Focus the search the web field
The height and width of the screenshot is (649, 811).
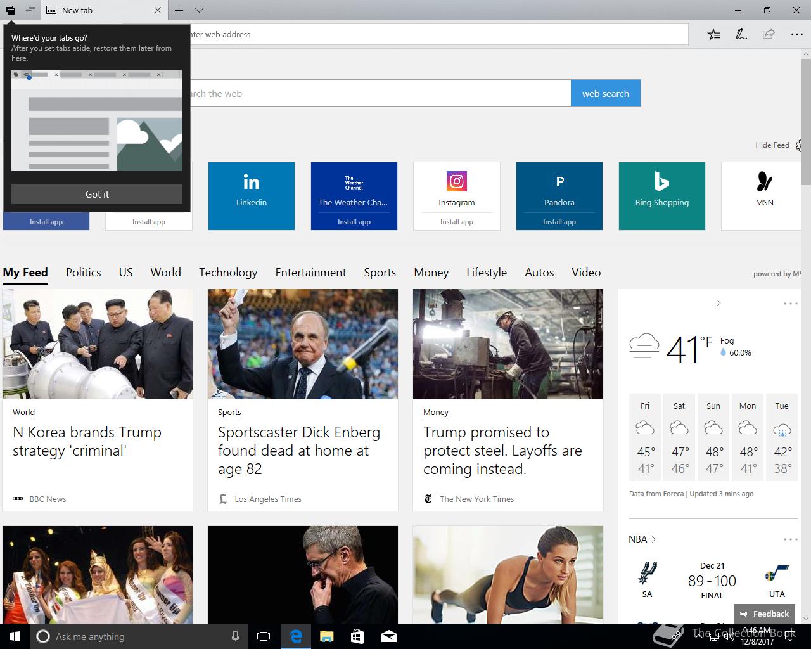tap(380, 93)
